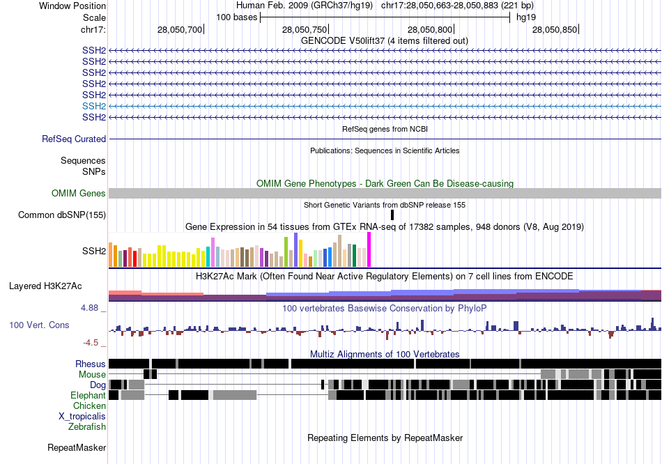This screenshot has width=662, height=464.
Task: Click the Common dbSNP(155) label
Action: click(61, 215)
